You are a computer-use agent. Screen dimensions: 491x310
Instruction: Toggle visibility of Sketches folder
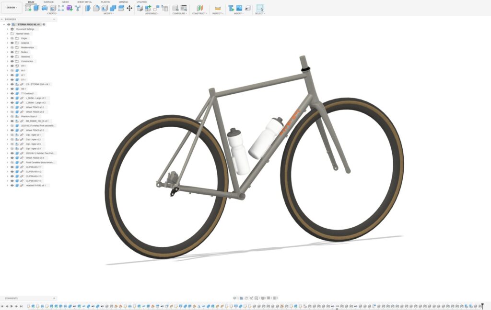(x=12, y=56)
